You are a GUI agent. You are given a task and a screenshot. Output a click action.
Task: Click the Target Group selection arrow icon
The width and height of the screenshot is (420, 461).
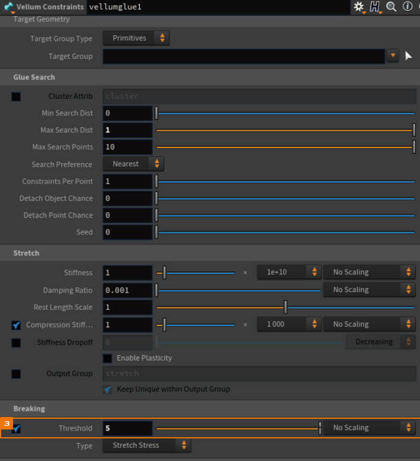408,56
